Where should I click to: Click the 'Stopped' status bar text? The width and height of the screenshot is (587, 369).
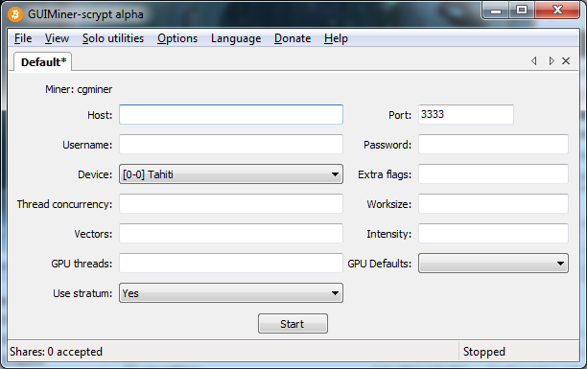pos(484,352)
